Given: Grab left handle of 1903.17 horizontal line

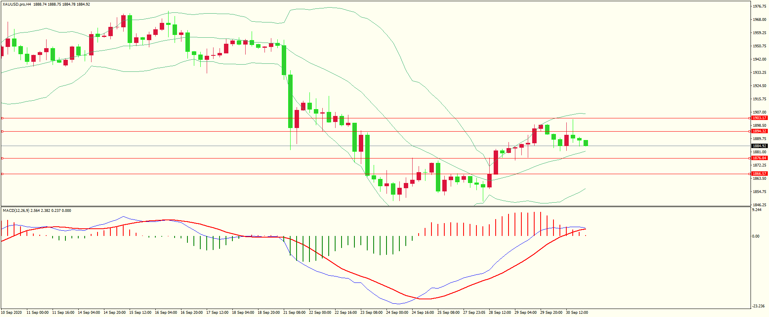Looking at the screenshot, I should tap(2, 118).
